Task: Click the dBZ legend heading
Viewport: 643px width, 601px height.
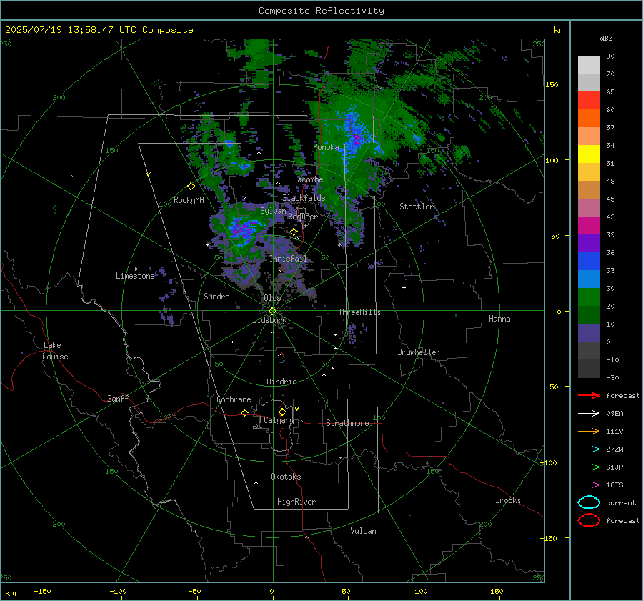Action: tap(606, 38)
